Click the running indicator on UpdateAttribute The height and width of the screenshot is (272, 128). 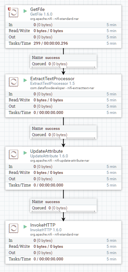click(x=25, y=153)
